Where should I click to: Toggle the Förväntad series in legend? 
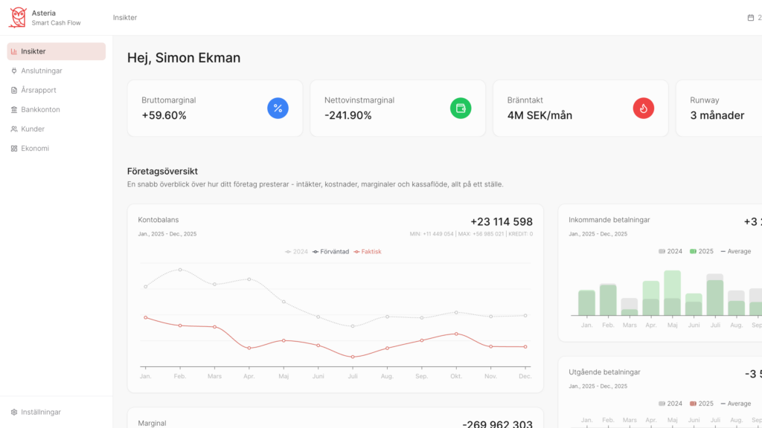[331, 251]
